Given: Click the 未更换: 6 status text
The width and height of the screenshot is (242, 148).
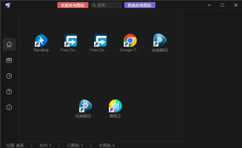Looking at the screenshot, I should 107,145.
